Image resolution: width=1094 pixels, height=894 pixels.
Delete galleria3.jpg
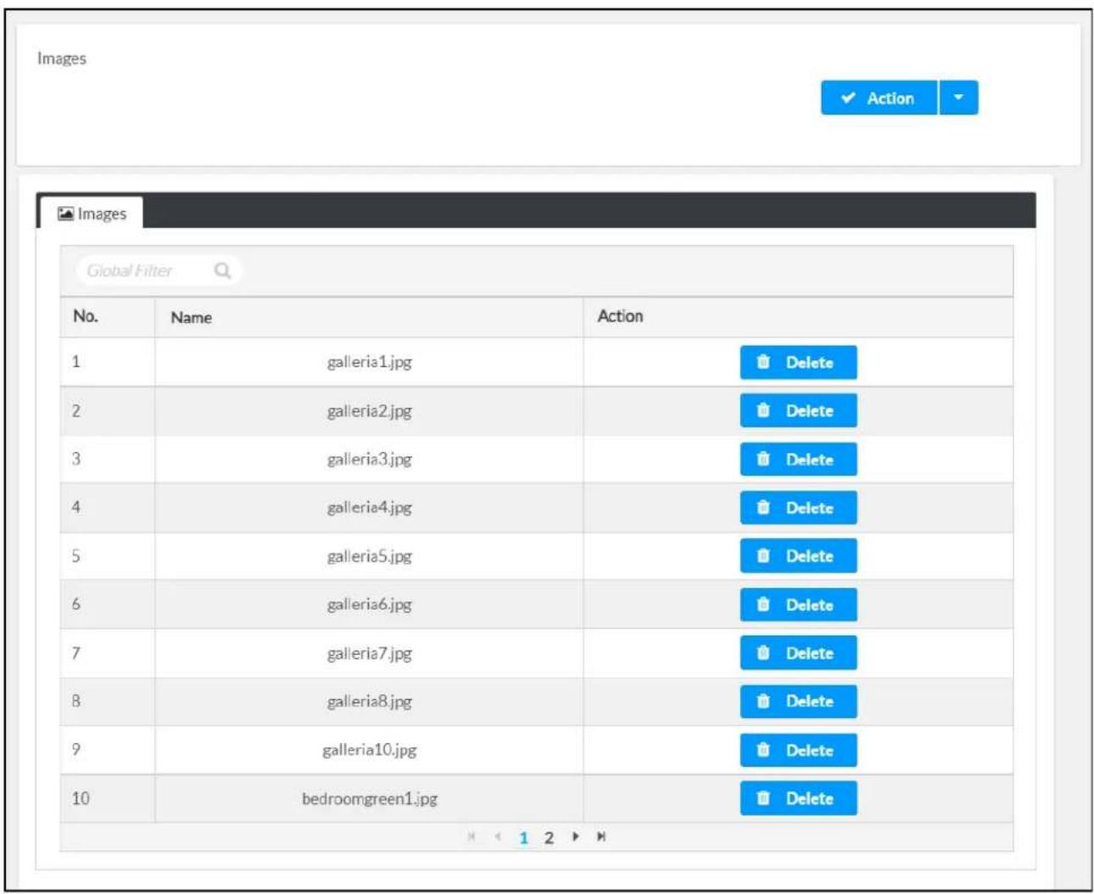[798, 460]
